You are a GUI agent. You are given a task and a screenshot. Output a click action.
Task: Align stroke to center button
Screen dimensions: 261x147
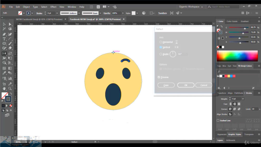pyautogui.click(x=230, y=114)
